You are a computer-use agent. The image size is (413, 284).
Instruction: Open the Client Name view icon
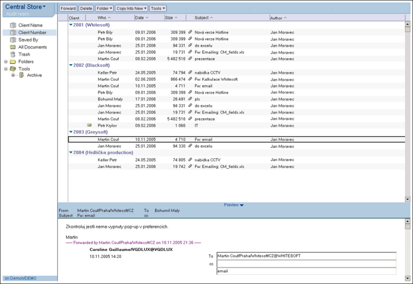[x=13, y=25]
